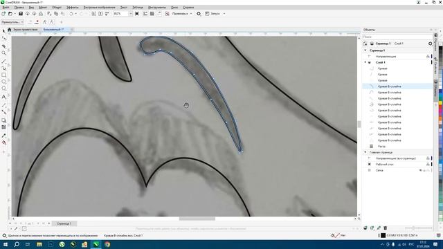The height and width of the screenshot is (249, 443).
Task: Click the yellow swatch in color palette
Action: pyautogui.click(x=440, y=103)
